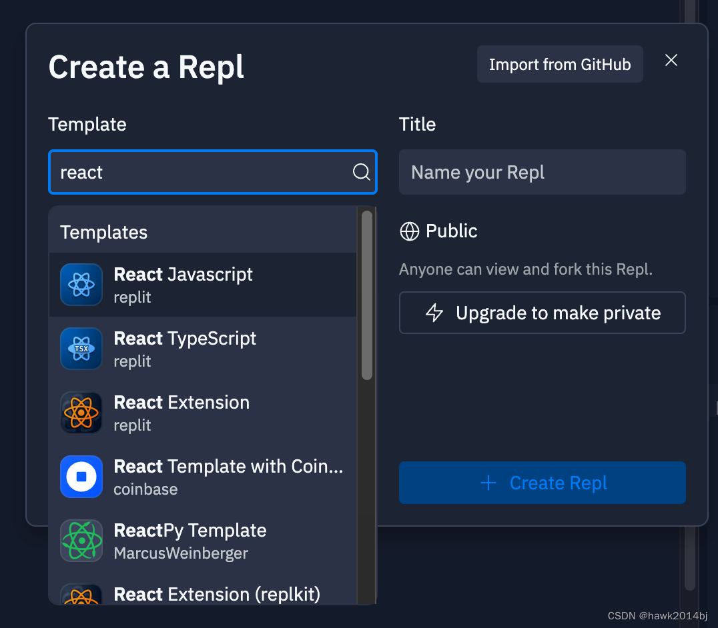Pick the React Extension by replit
The image size is (718, 628).
(x=202, y=413)
